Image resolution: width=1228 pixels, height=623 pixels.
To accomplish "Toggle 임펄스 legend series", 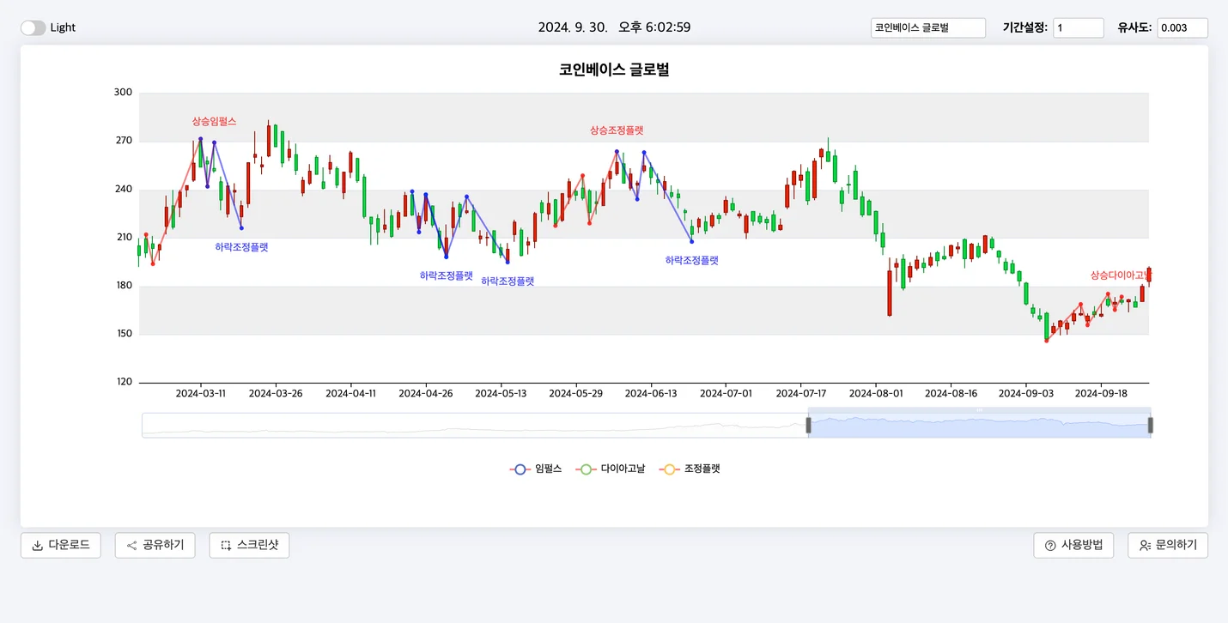I will (x=536, y=469).
